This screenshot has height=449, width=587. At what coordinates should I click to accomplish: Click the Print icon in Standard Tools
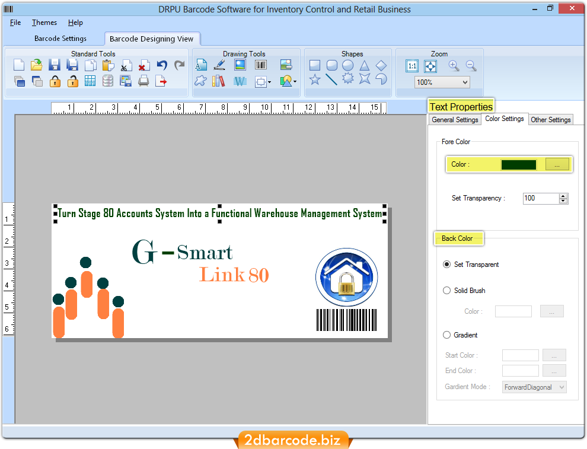click(x=142, y=81)
